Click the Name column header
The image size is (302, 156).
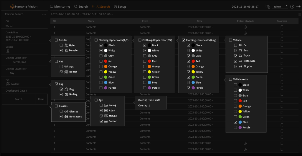(91, 21)
